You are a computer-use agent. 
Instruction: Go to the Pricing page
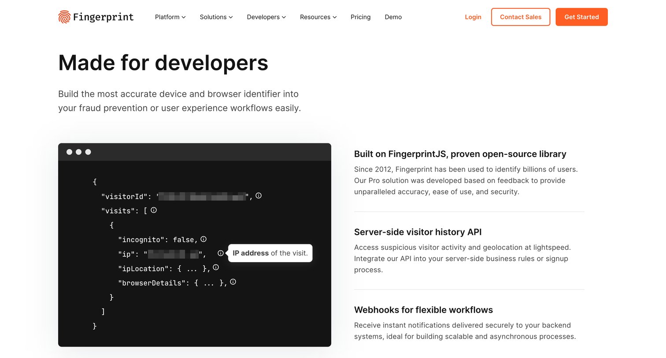pyautogui.click(x=361, y=17)
